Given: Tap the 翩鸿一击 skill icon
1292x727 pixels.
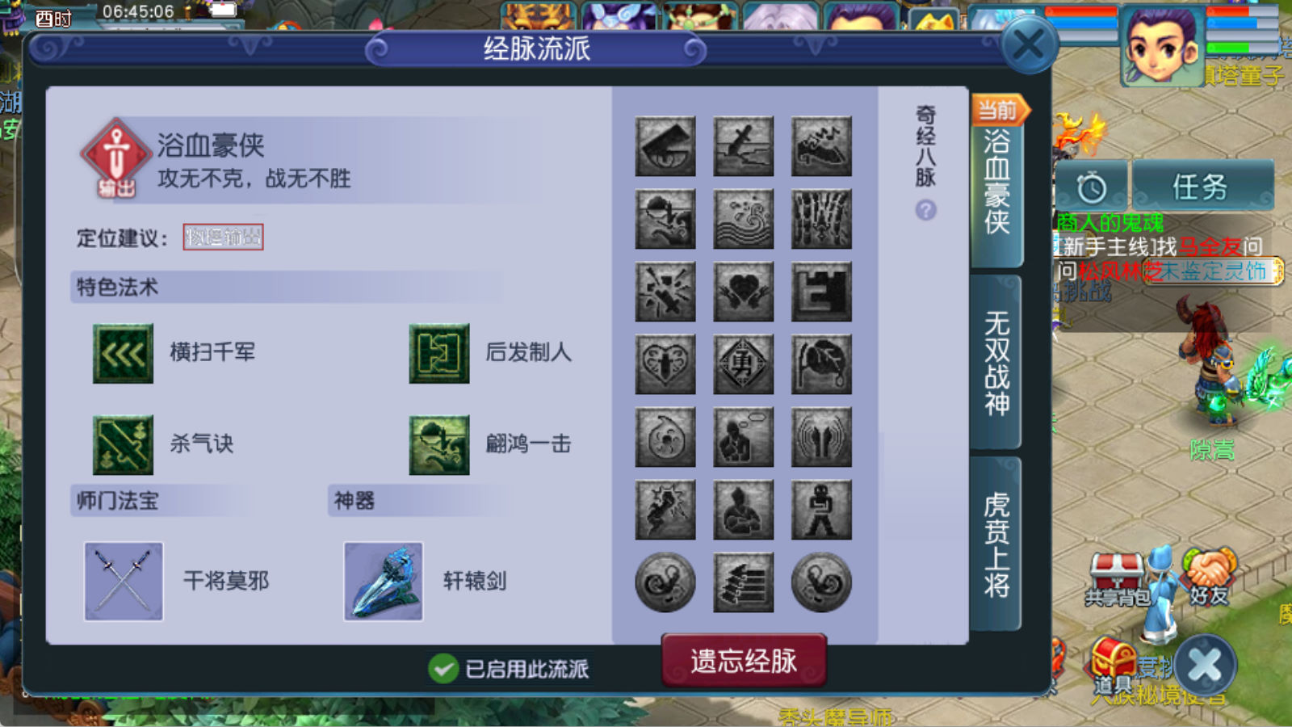Looking at the screenshot, I should 439,444.
